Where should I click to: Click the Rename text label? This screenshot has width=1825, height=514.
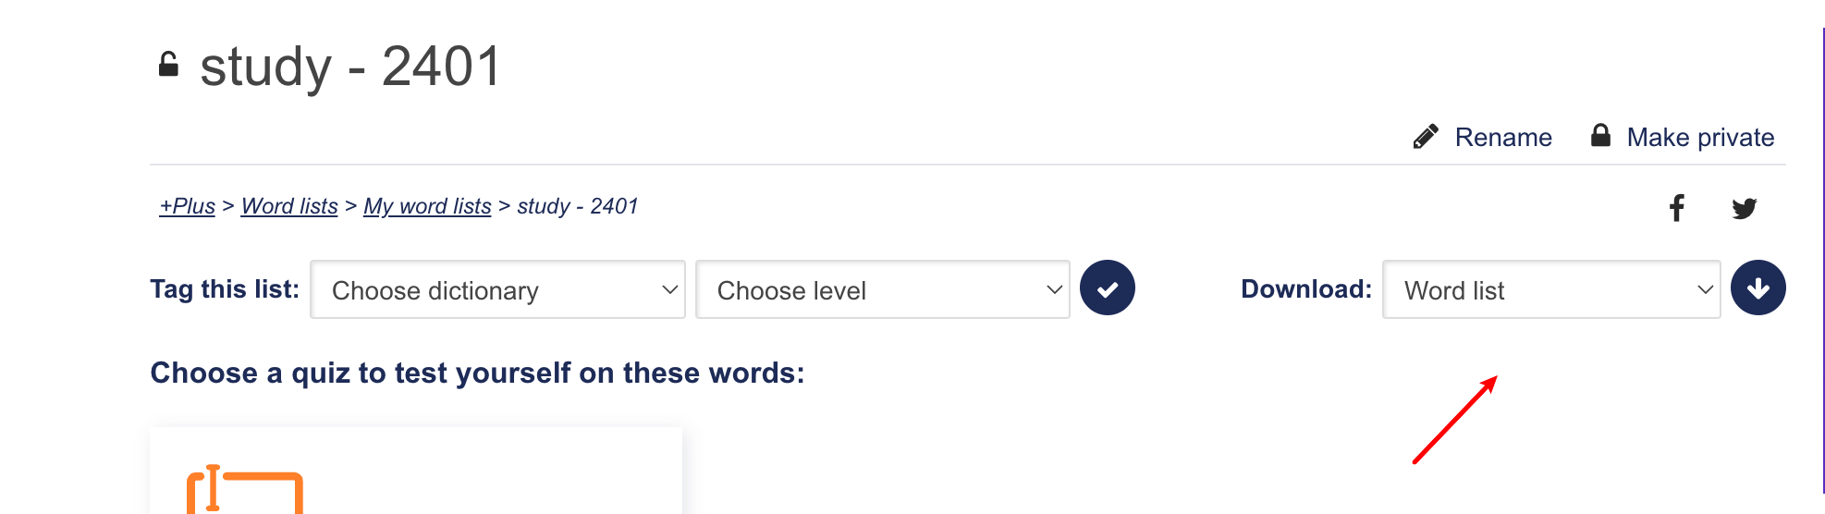point(1503,138)
